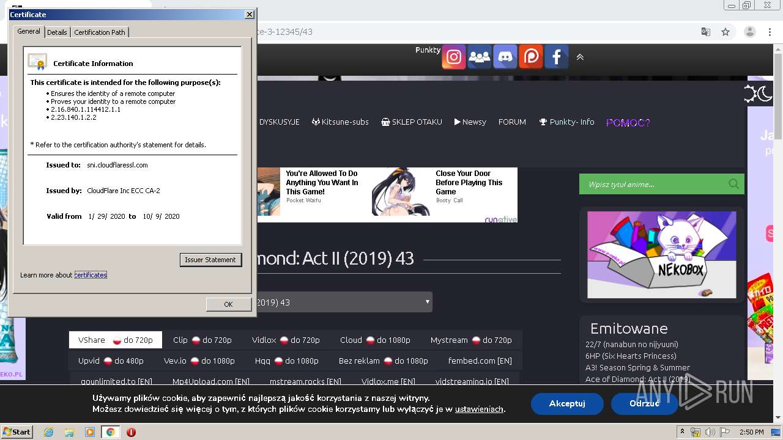Open the SKLEP OTAKU menu item
Viewport: 783px width, 440px height.
tap(411, 122)
